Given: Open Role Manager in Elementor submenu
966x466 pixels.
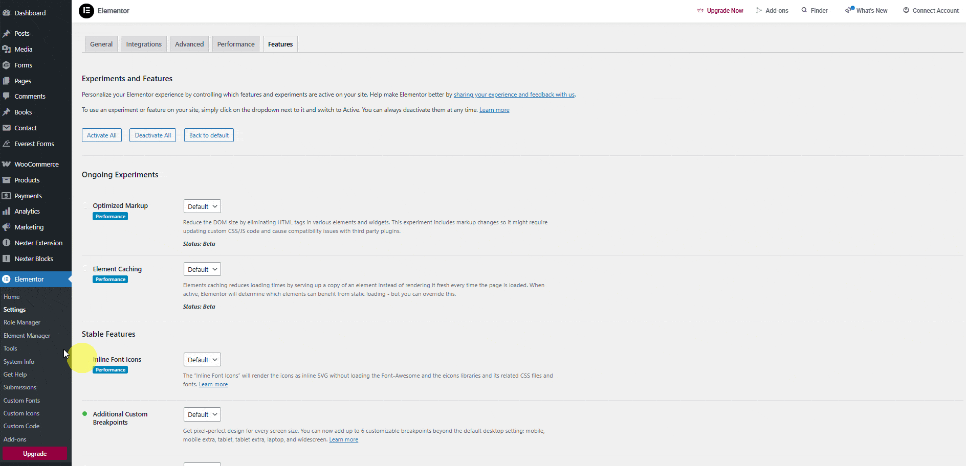Looking at the screenshot, I should 22,322.
